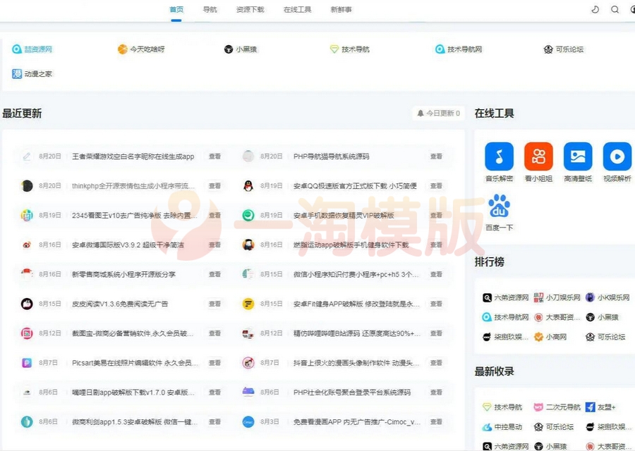Click the user avatar at top right

[x=632, y=9]
